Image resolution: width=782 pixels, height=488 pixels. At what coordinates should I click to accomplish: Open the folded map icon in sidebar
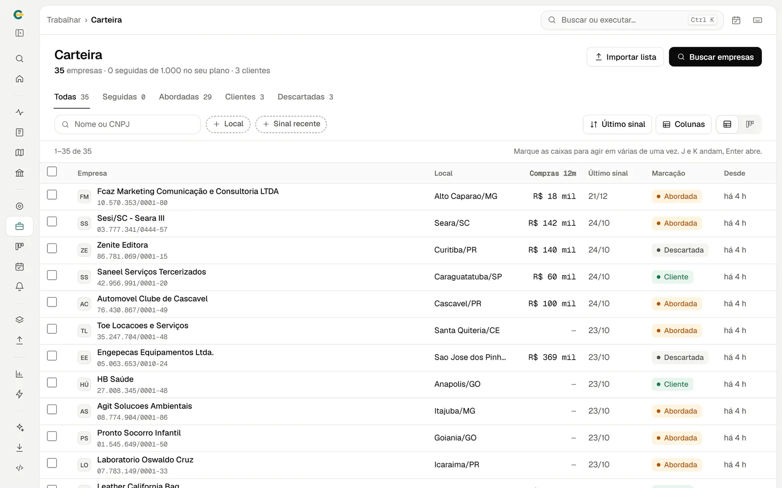pos(20,153)
